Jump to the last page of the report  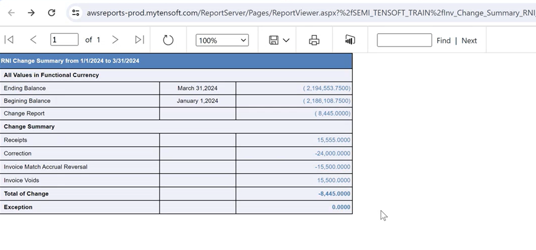coord(139,40)
